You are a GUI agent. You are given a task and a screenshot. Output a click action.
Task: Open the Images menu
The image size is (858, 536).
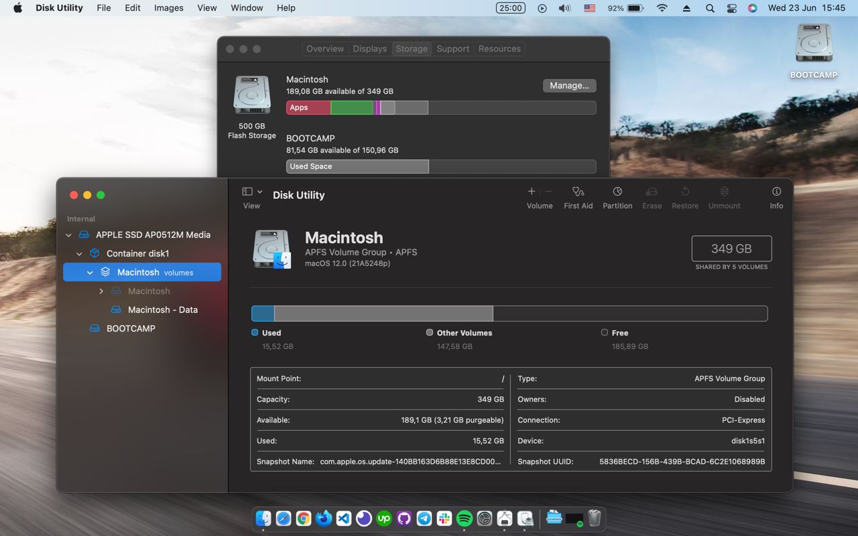[169, 8]
